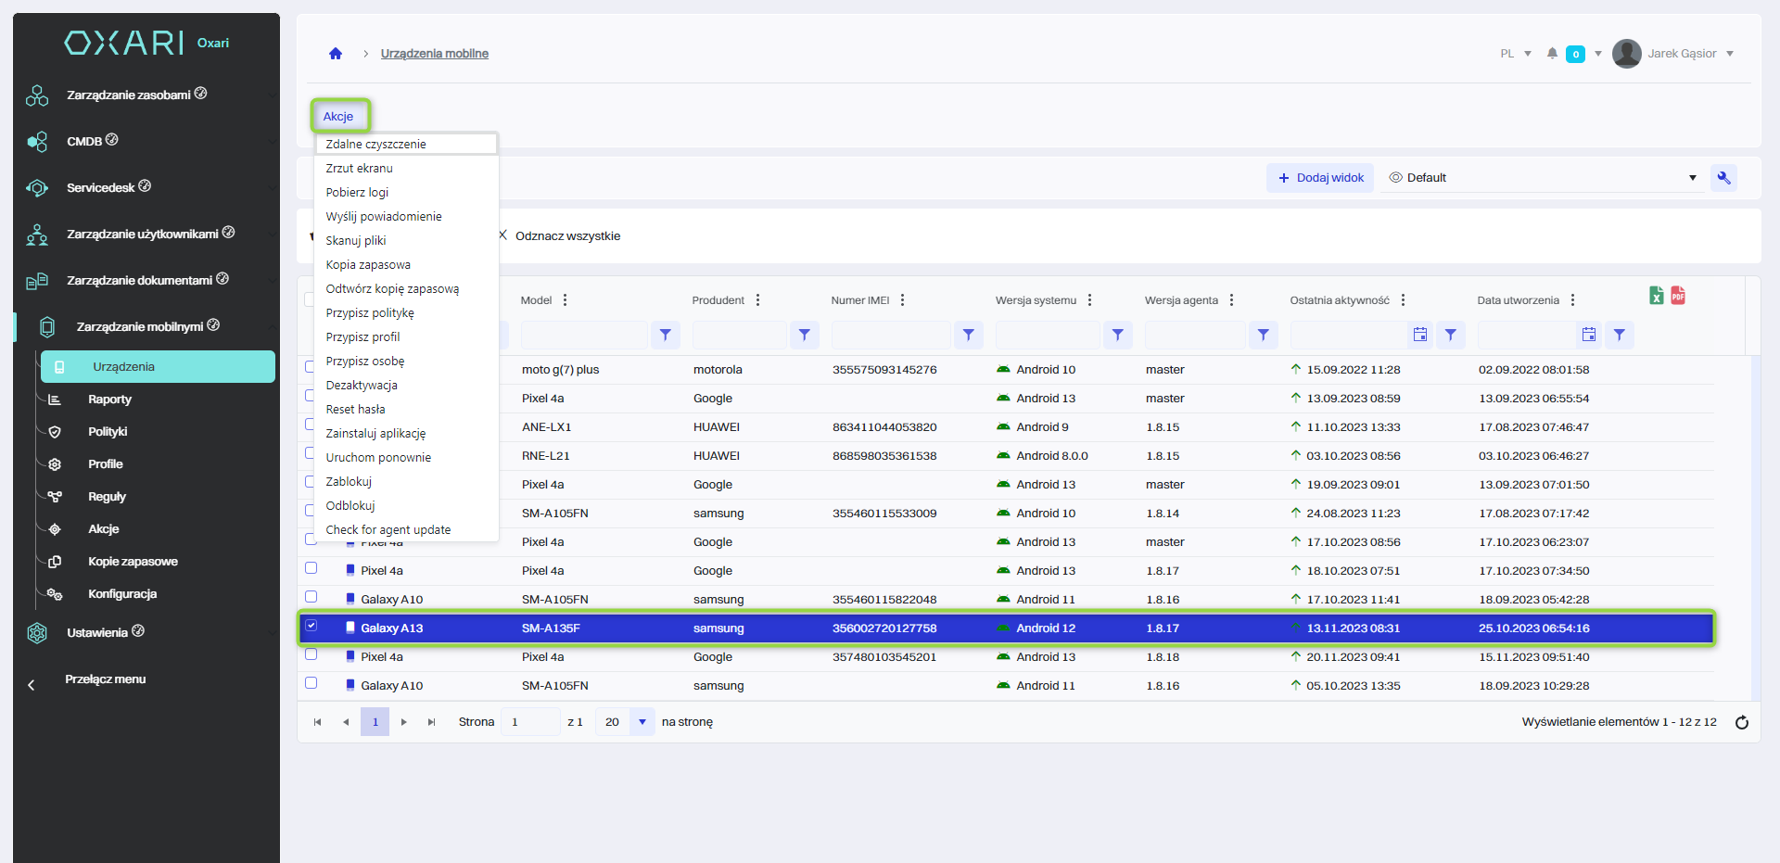The height and width of the screenshot is (863, 1780).
Task: Expand the items per page dropdown
Action: click(x=642, y=722)
